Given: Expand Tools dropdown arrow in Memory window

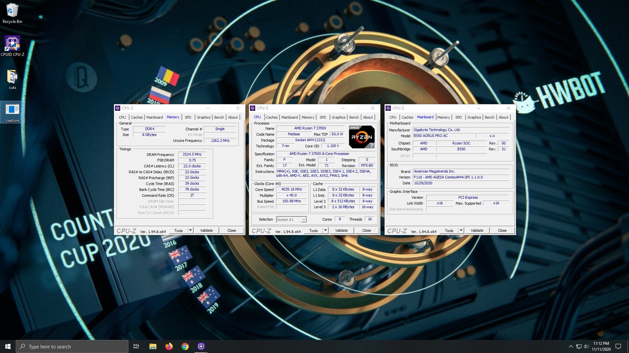Looking at the screenshot, I should [x=190, y=230].
